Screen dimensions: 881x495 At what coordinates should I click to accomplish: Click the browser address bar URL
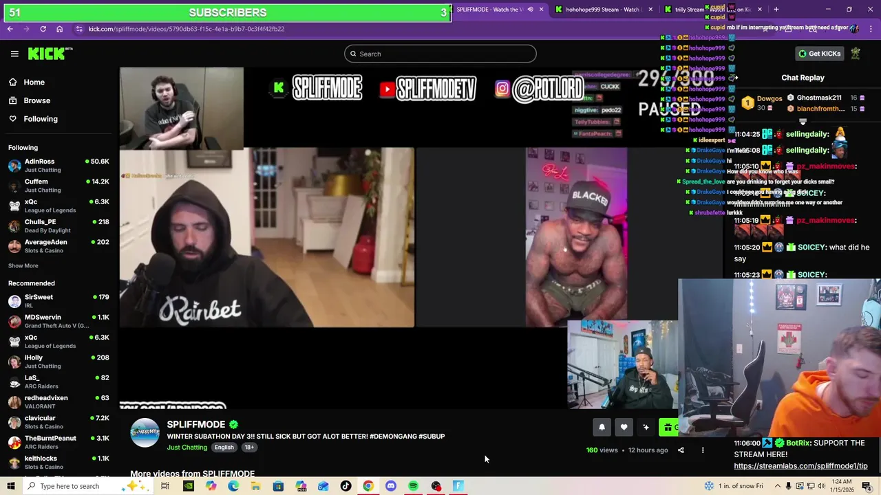point(187,29)
